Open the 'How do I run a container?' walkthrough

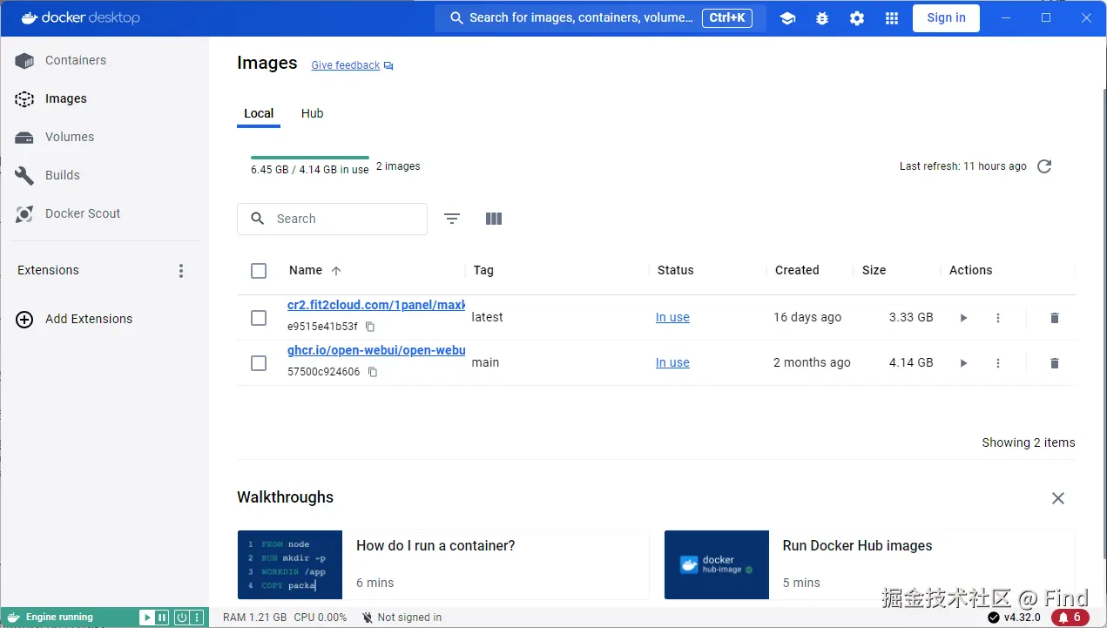pos(443,564)
